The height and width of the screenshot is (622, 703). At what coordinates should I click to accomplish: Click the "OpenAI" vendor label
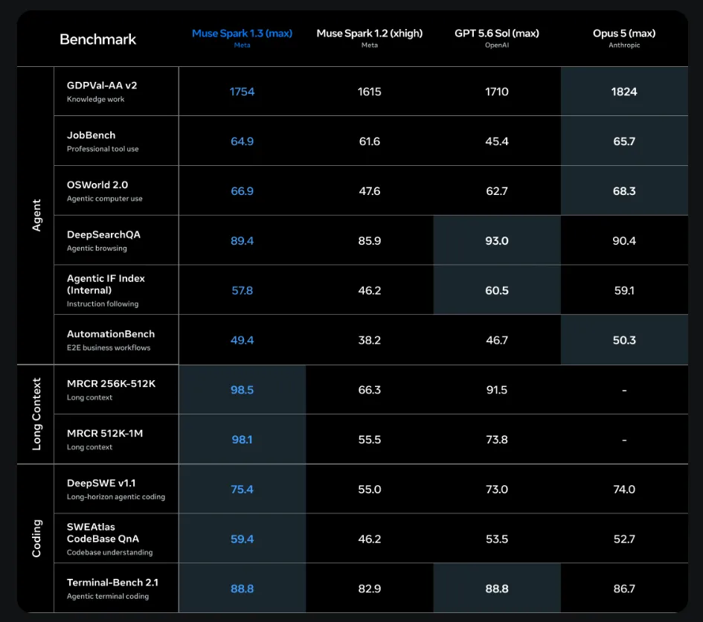pyautogui.click(x=497, y=45)
